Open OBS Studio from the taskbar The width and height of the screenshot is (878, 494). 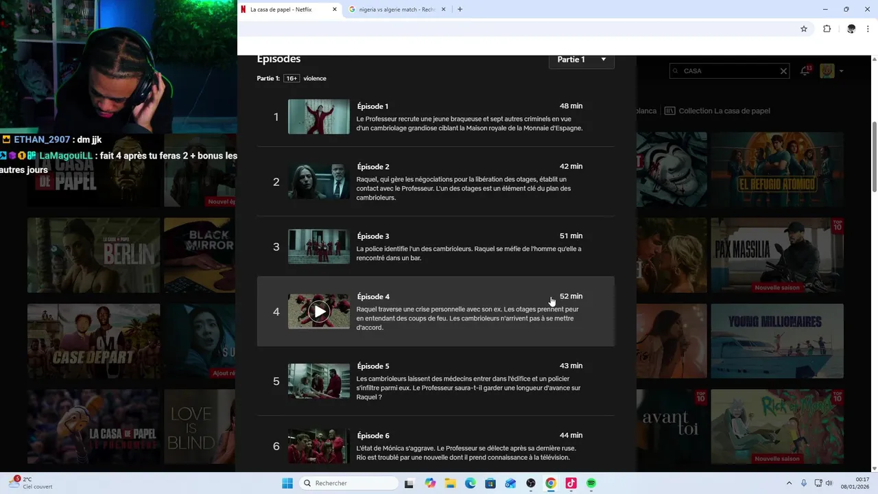pyautogui.click(x=530, y=483)
